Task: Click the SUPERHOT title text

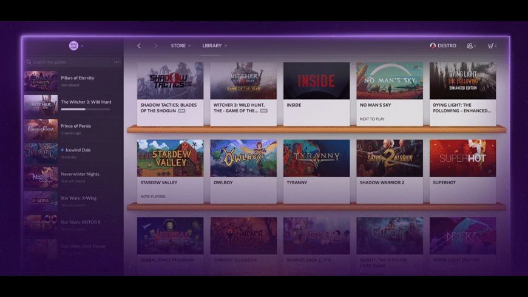Action: pyautogui.click(x=444, y=182)
